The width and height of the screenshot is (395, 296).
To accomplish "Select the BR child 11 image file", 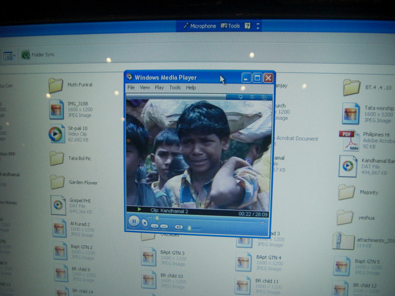I will tap(258, 286).
